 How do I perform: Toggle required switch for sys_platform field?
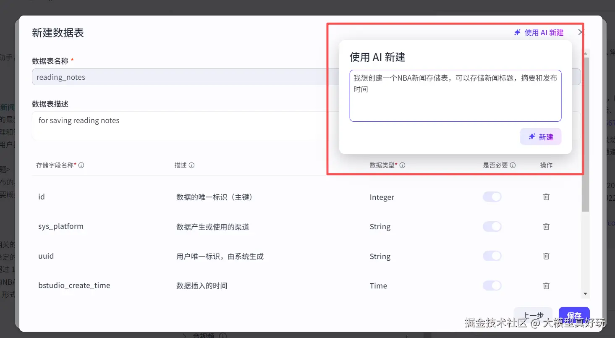[x=492, y=227]
